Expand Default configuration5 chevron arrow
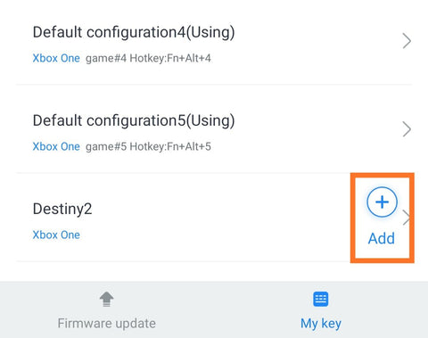 pyautogui.click(x=407, y=129)
